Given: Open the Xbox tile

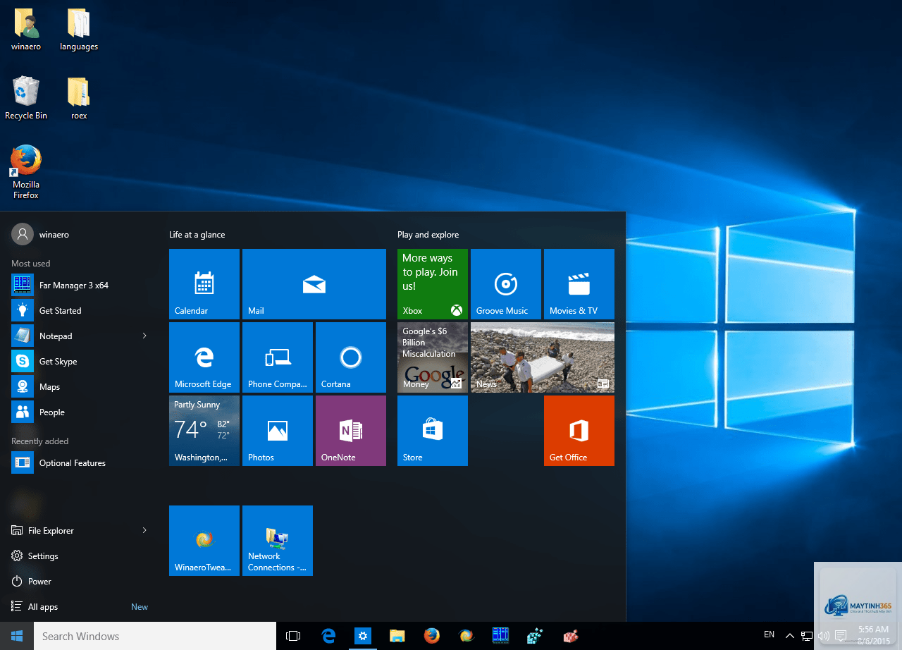Looking at the screenshot, I should 433,284.
